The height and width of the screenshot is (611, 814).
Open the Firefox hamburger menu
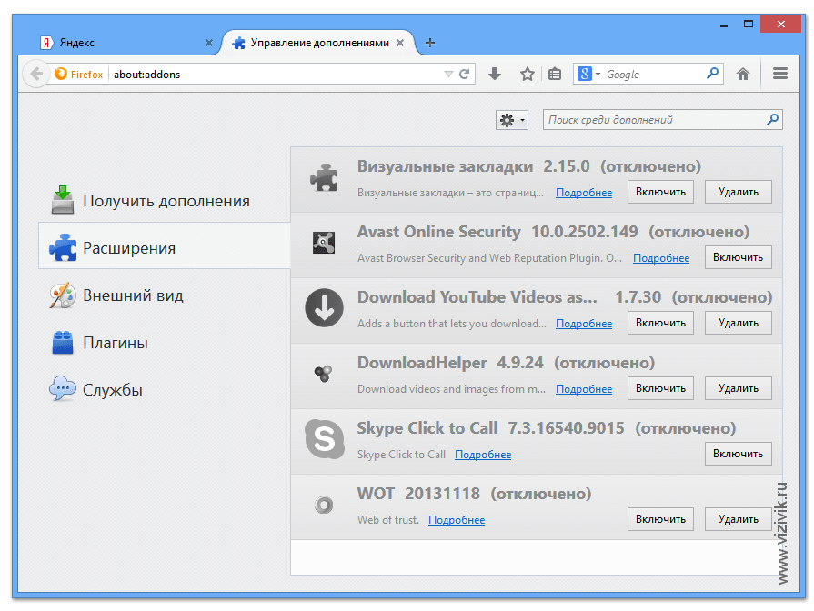tap(779, 74)
